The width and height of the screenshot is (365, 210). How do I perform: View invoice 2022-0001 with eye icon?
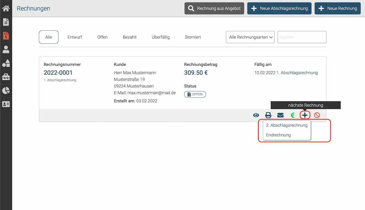coord(256,115)
